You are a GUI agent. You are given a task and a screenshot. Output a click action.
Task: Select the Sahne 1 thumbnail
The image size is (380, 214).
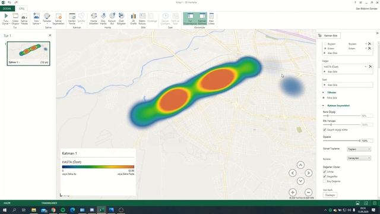pyautogui.click(x=28, y=53)
